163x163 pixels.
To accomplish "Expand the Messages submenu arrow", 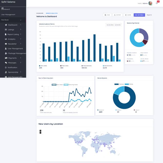I will click(x=21, y=63).
